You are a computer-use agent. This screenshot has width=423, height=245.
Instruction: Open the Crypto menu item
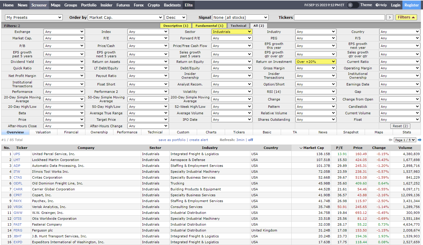pyautogui.click(x=154, y=5)
